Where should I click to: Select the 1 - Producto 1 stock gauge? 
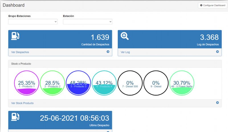27,83
